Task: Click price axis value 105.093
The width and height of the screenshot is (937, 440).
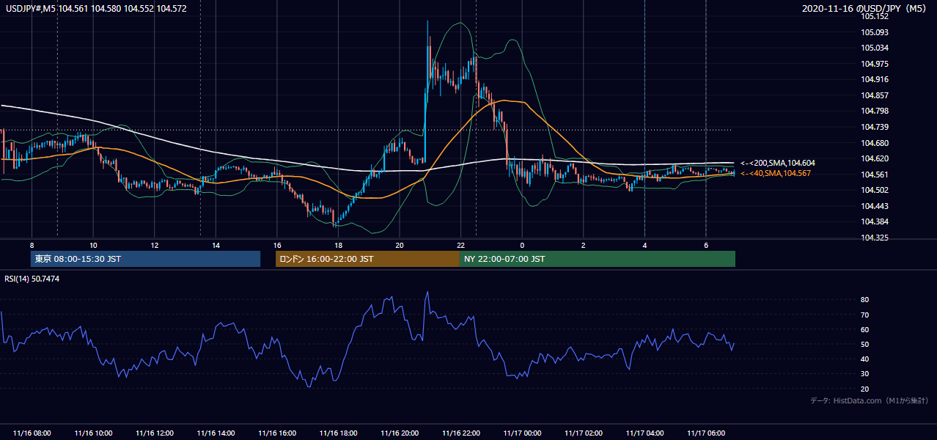Action: (875, 32)
